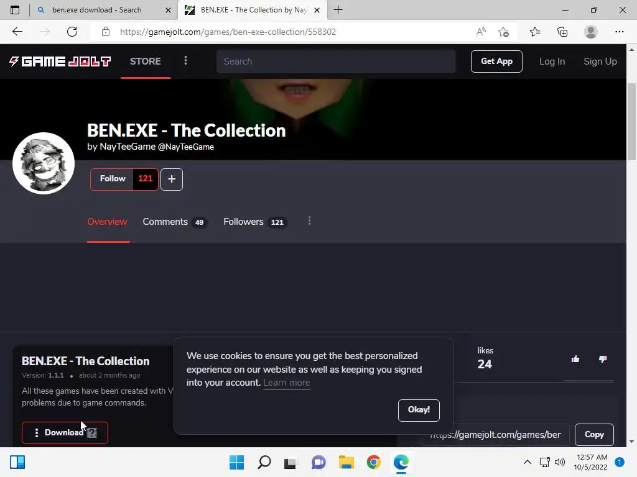Click the page vertical scrollbar thumb
The width and height of the screenshot is (637, 477).
coord(631,122)
